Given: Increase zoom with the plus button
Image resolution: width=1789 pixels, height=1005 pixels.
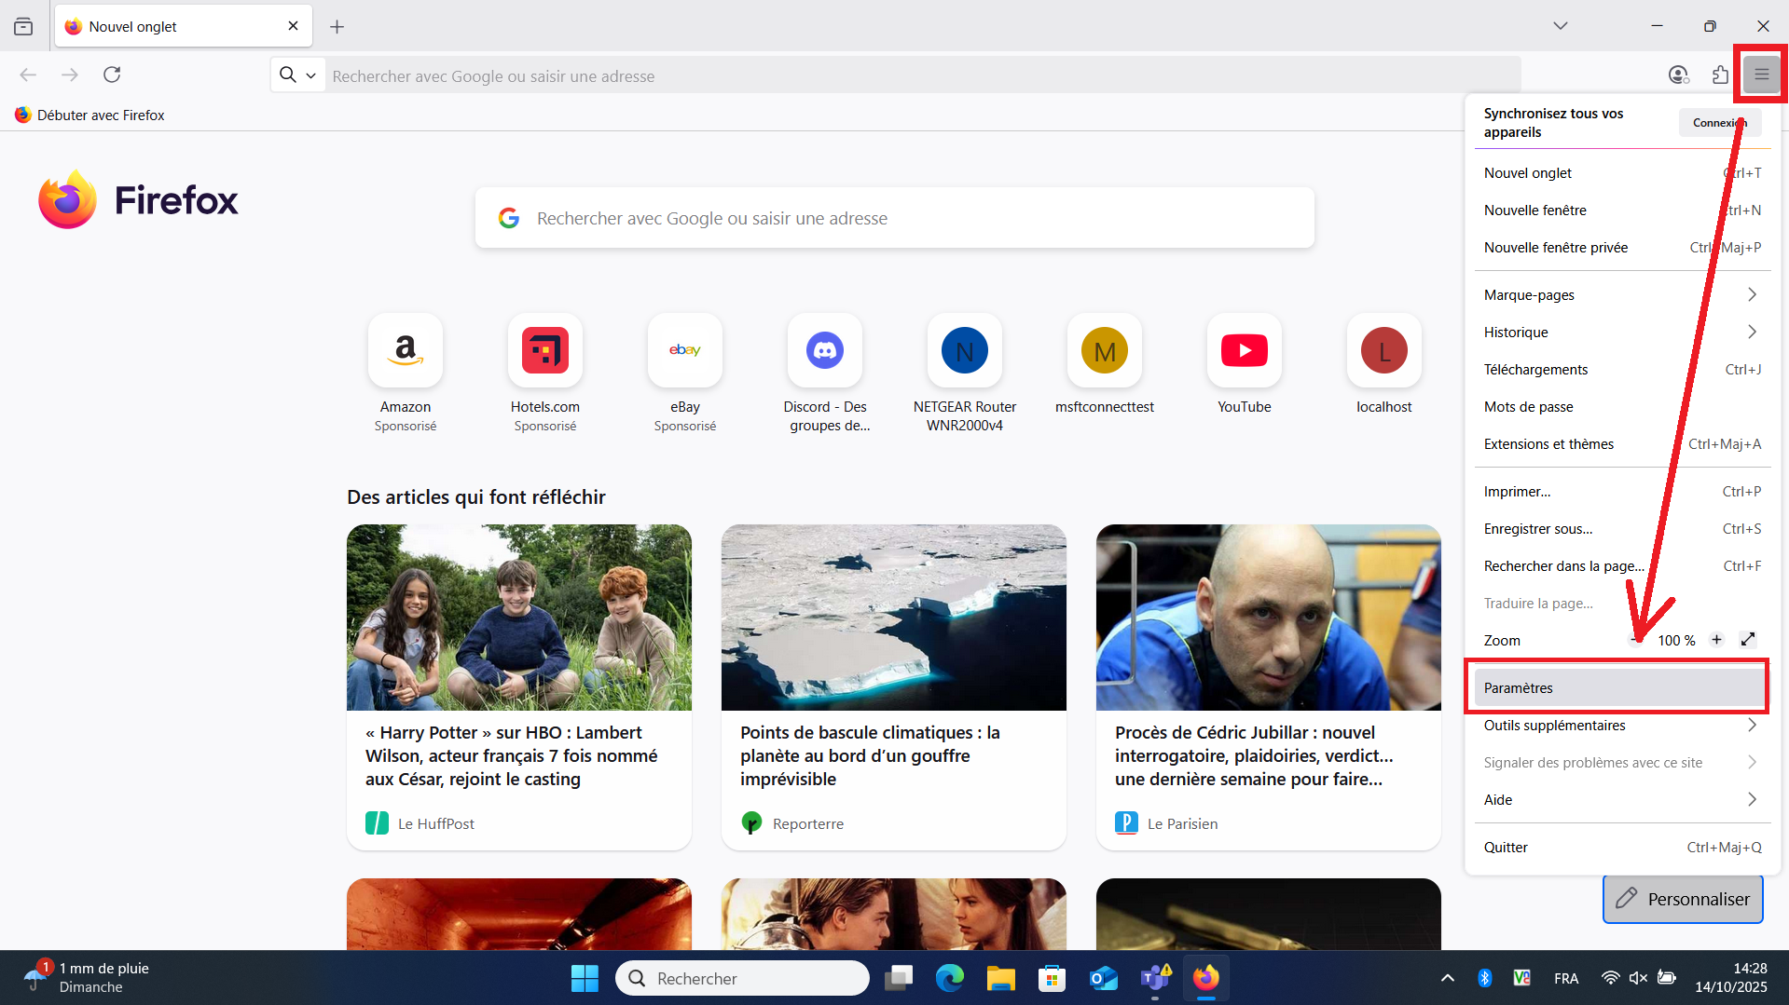Looking at the screenshot, I should [x=1716, y=640].
